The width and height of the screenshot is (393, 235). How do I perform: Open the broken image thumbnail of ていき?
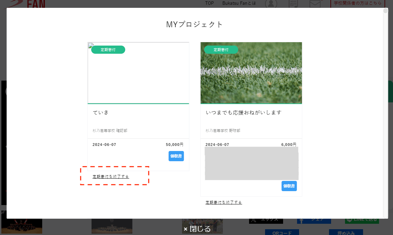pos(138,73)
